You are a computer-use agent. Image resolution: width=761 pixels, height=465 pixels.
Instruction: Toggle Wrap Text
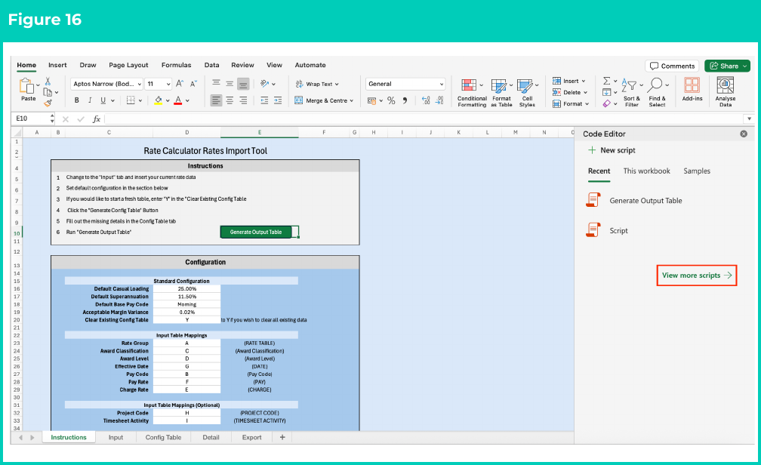pyautogui.click(x=316, y=84)
